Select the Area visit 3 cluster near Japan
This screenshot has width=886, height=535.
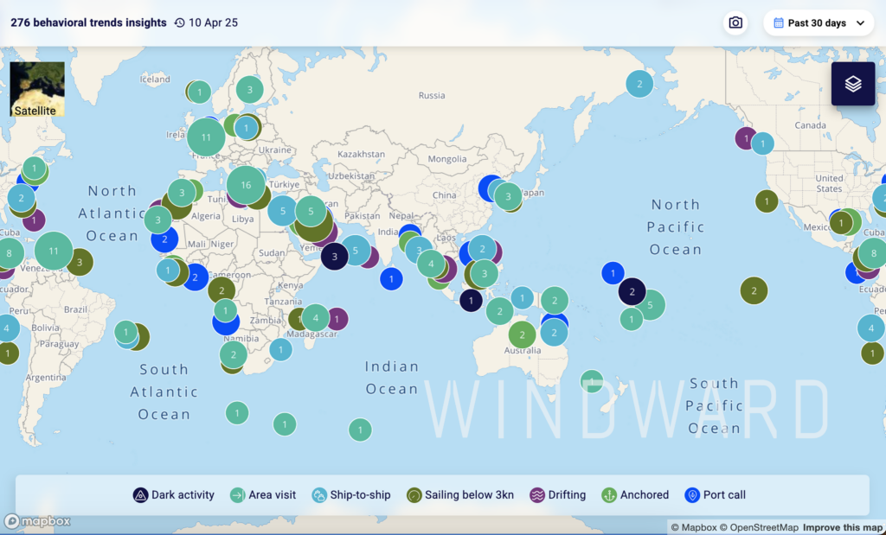[508, 196]
